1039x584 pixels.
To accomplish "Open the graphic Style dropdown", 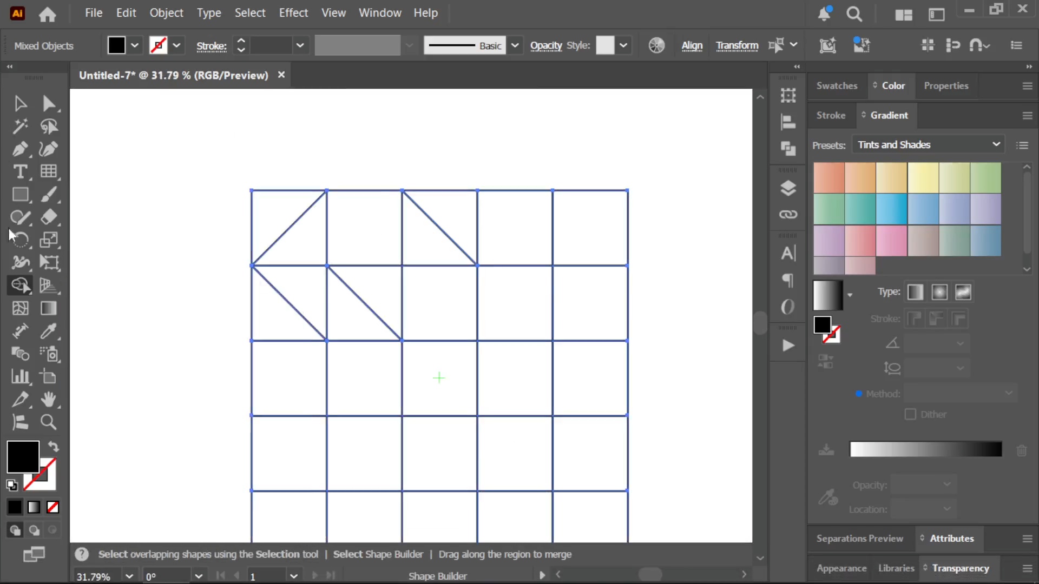I will point(623,45).
